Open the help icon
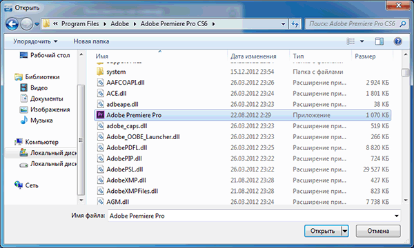The height and width of the screenshot is (248, 414). [397, 41]
